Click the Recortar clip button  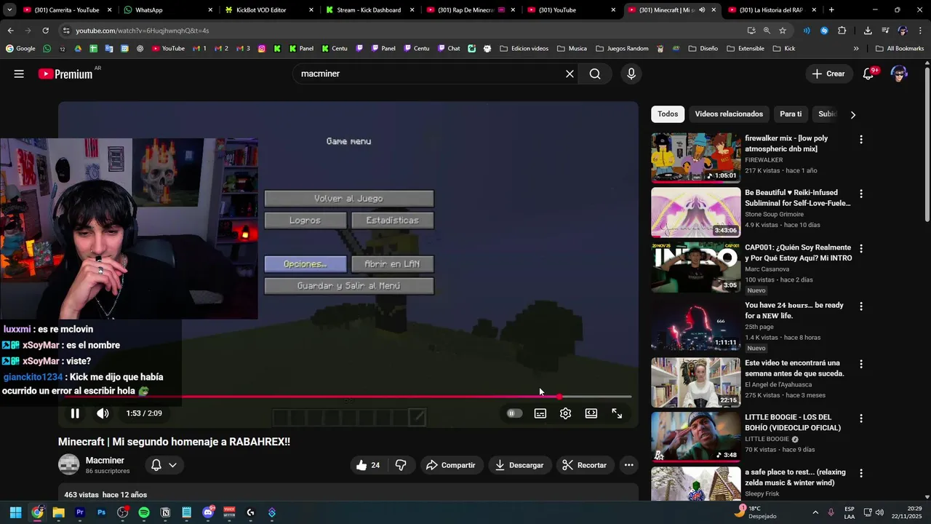tap(585, 465)
